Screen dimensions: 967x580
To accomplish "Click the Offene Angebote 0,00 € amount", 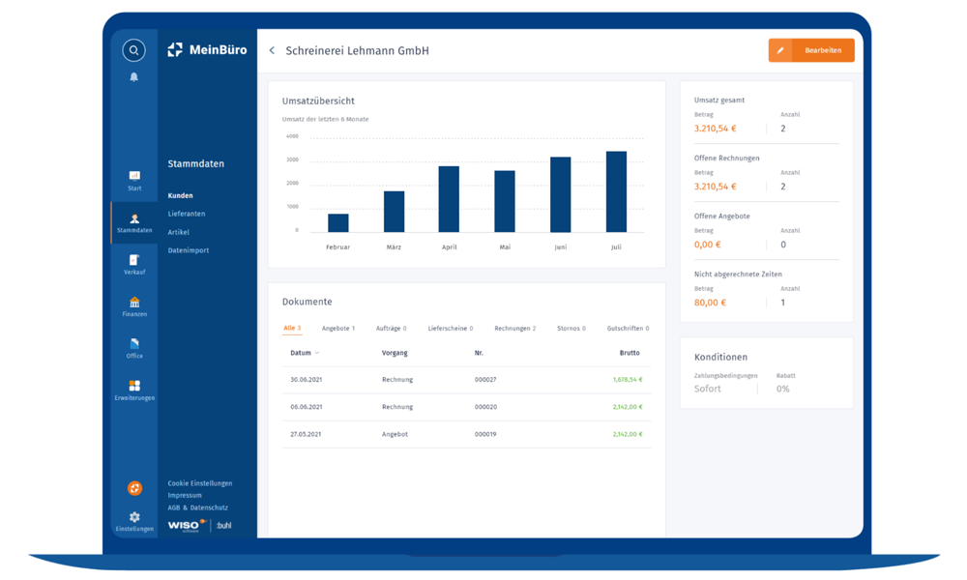I will (708, 245).
